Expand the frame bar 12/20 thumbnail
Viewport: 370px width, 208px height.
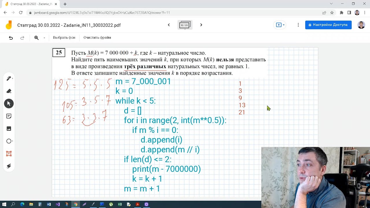point(185,25)
